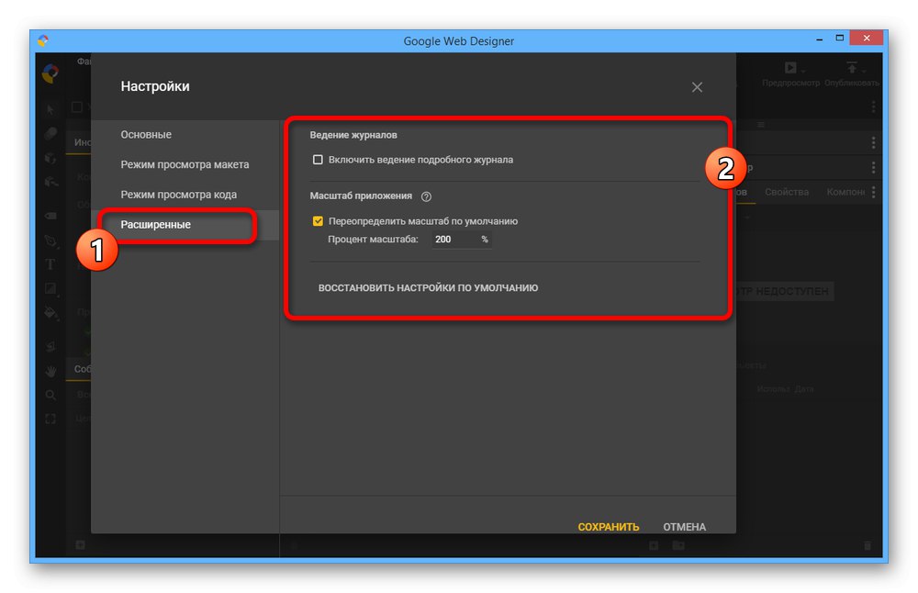Select the Hand tool
Screen dimensions: 918x593
[50, 371]
